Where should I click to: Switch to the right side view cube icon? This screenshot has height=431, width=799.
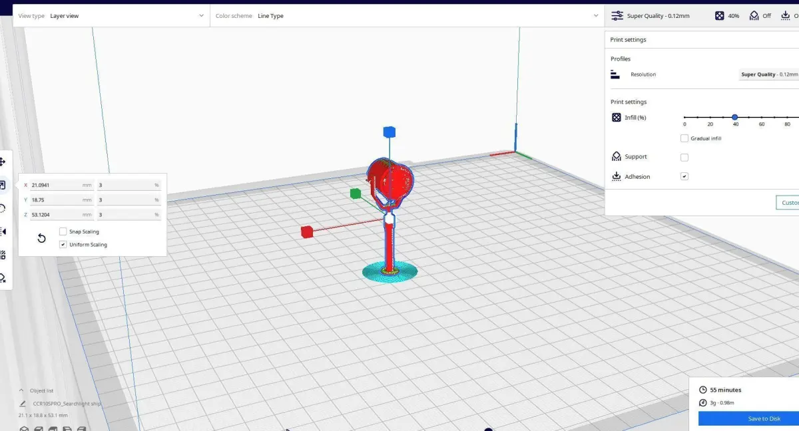coord(81,429)
